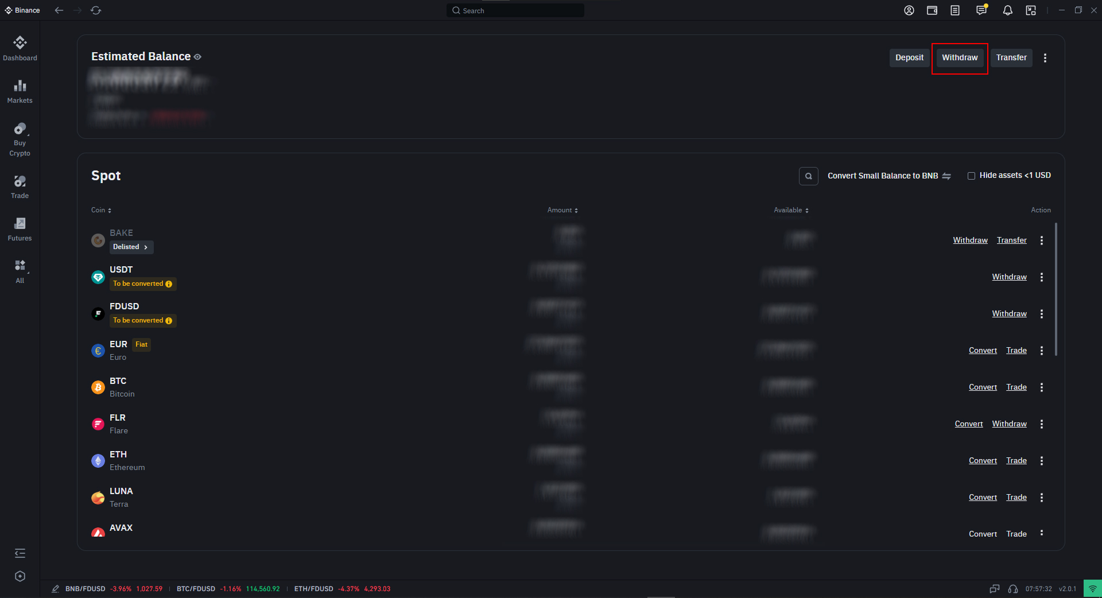Click the BTC Bitcoin coin icon
Image resolution: width=1102 pixels, height=598 pixels.
click(x=98, y=387)
